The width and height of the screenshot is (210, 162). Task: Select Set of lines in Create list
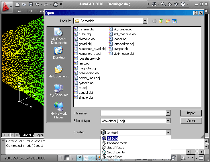click(136, 157)
